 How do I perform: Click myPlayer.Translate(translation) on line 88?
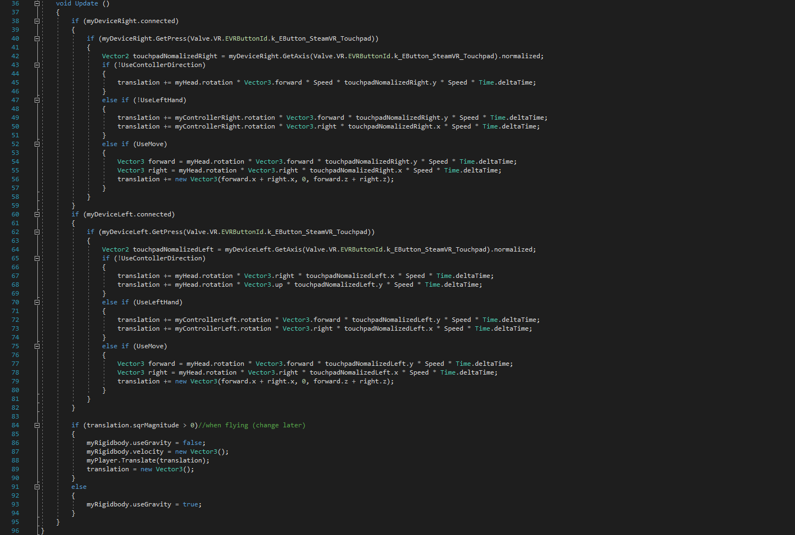tap(146, 460)
